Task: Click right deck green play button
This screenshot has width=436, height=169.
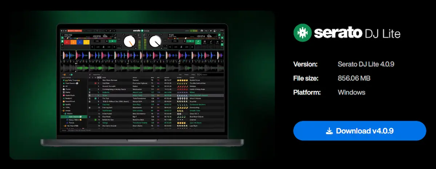Action: click(x=190, y=41)
